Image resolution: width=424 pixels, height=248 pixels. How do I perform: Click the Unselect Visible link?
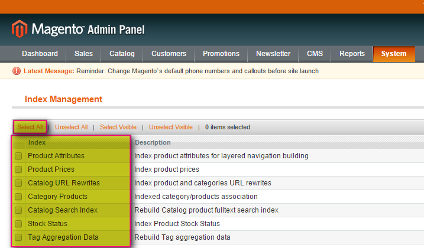coord(170,127)
